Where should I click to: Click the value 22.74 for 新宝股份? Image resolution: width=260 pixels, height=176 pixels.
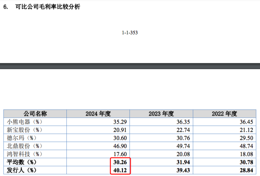pos(183,130)
